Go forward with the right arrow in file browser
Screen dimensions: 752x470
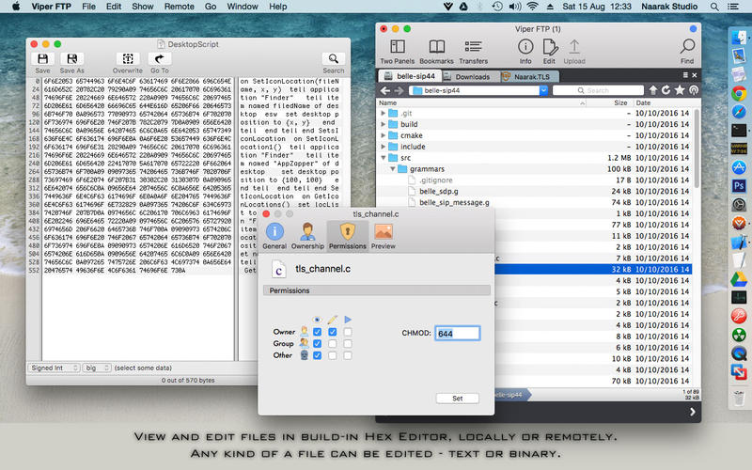tap(399, 90)
